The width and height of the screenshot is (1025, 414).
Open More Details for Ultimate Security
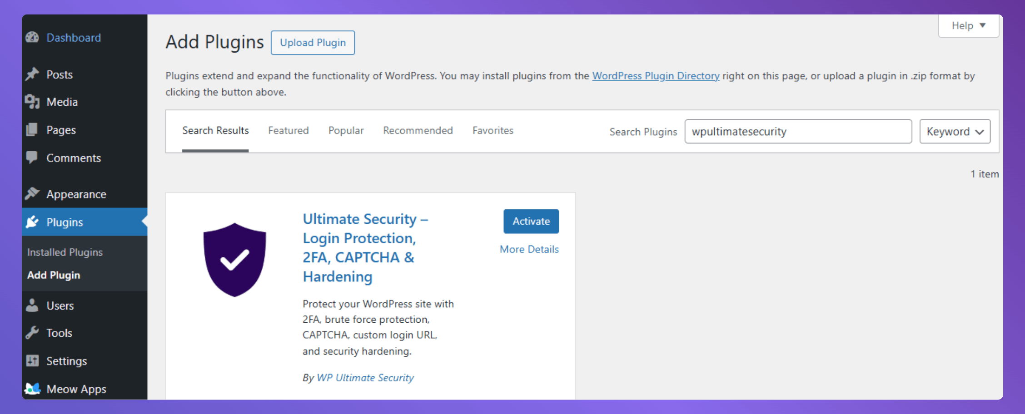(x=528, y=249)
